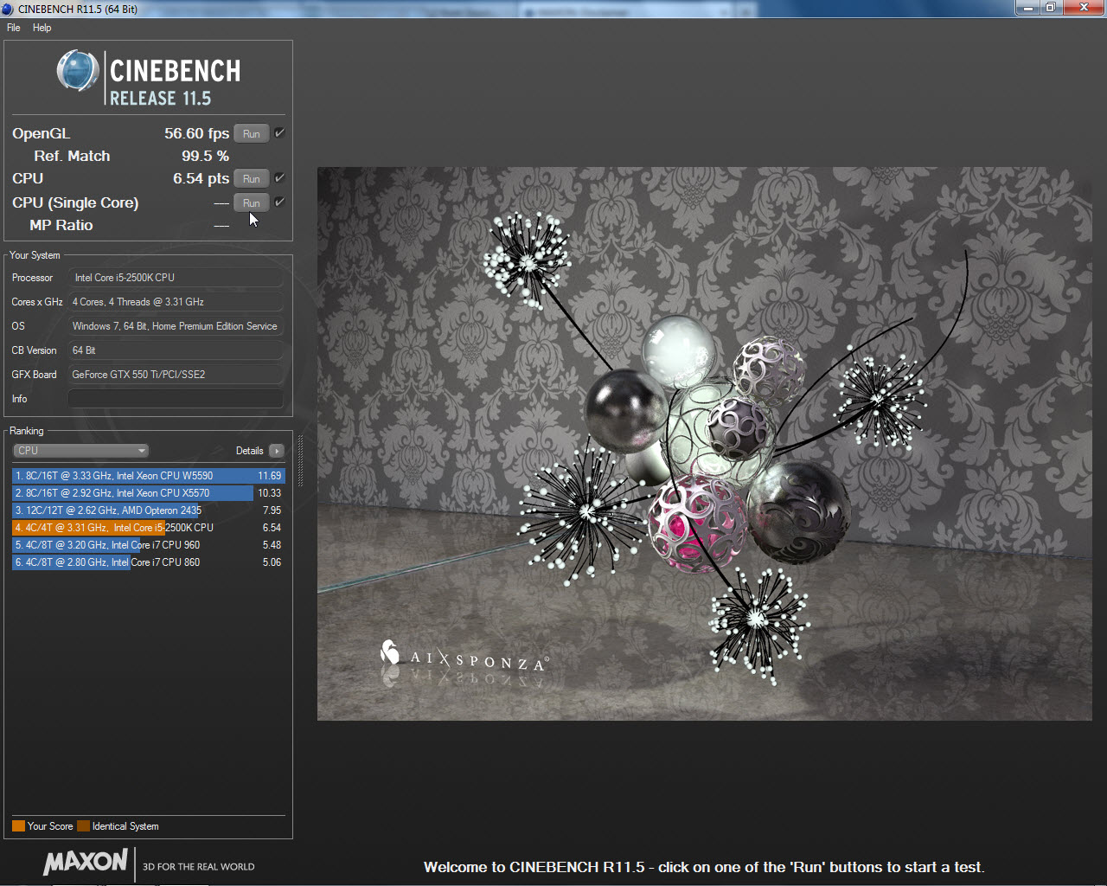Click the MP Ratio label
Image resolution: width=1107 pixels, height=886 pixels.
[61, 225]
